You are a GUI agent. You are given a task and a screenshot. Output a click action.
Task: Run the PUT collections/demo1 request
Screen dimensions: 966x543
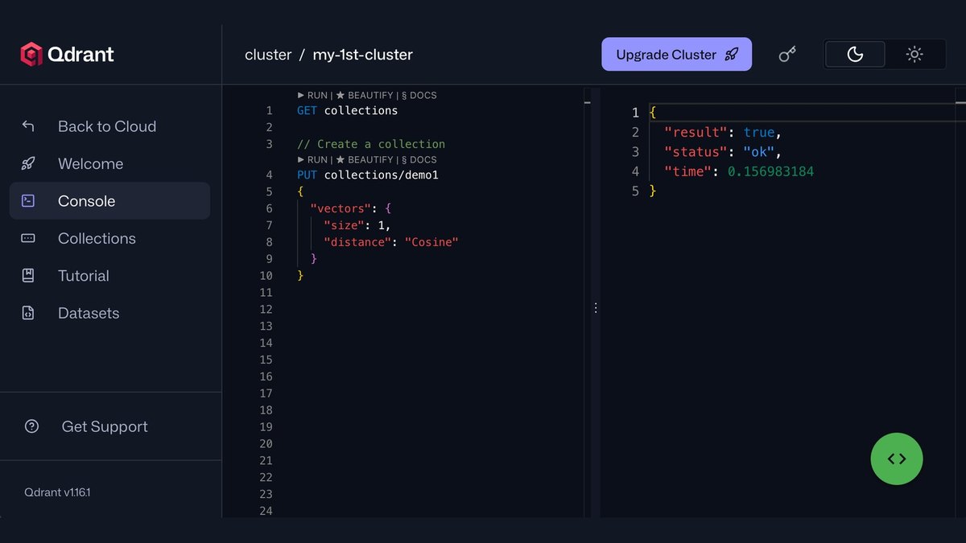click(x=312, y=160)
